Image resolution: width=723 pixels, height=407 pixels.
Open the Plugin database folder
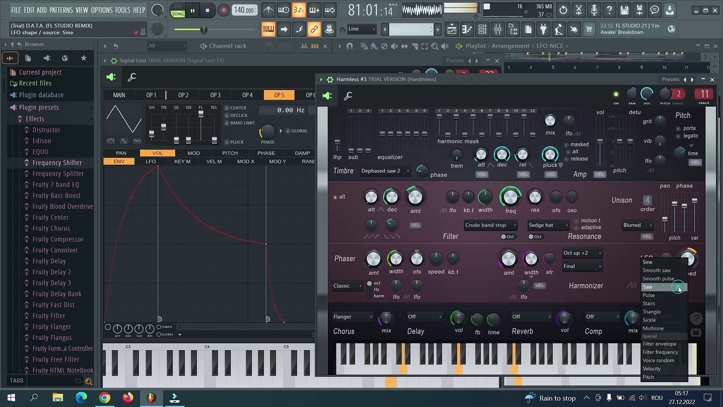point(41,95)
